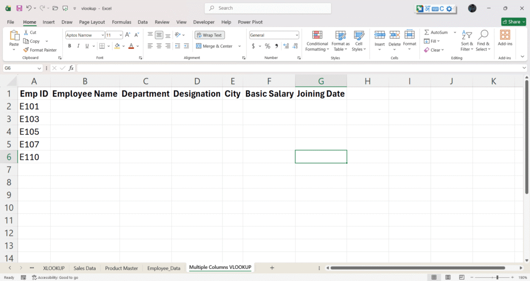
Task: Add a new sheet
Action: coord(272,268)
